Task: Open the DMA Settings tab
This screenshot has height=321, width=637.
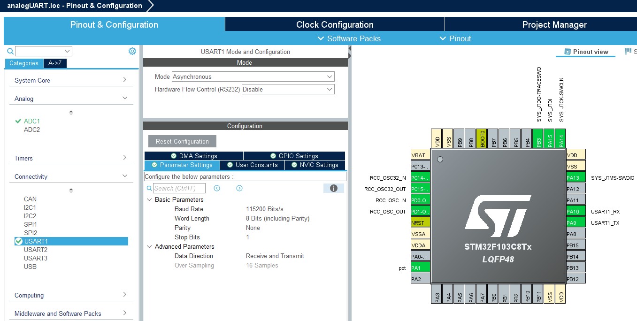Action: point(194,156)
